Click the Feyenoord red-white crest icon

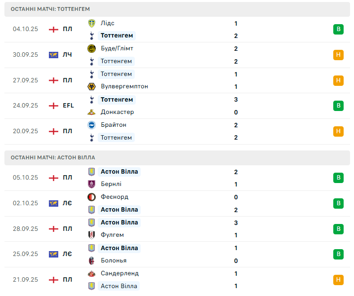pyautogui.click(x=91, y=197)
